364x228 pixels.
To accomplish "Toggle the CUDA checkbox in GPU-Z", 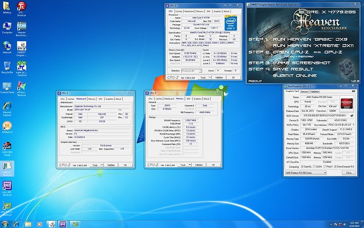I will [x=314, y=167].
